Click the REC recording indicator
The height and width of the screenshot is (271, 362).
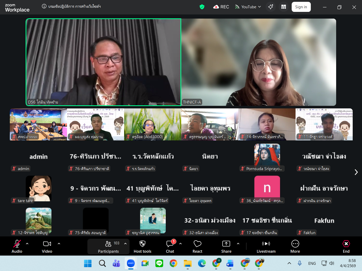coord(221,7)
